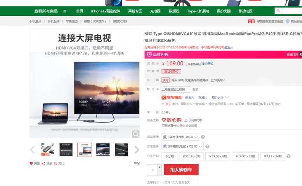Click the 上门以换代修 service link
The height and width of the screenshot is (186, 302).
(193, 120)
